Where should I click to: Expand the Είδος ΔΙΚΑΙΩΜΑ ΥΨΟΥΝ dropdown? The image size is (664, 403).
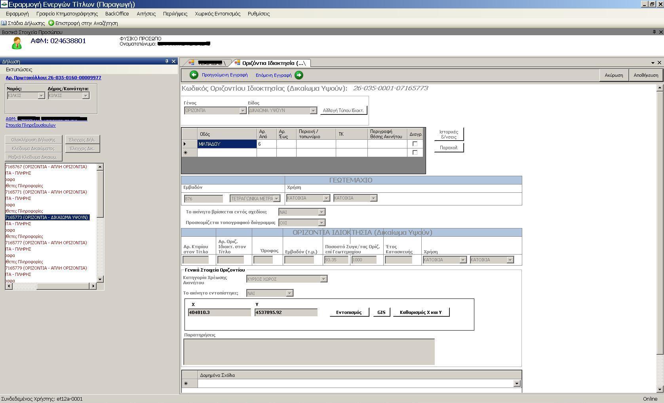point(313,110)
